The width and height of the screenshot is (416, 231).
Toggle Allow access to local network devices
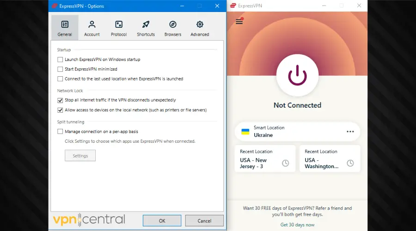point(60,110)
